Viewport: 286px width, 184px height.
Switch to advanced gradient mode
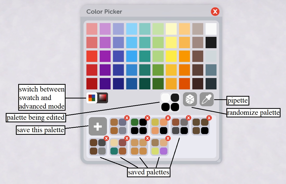(103, 98)
